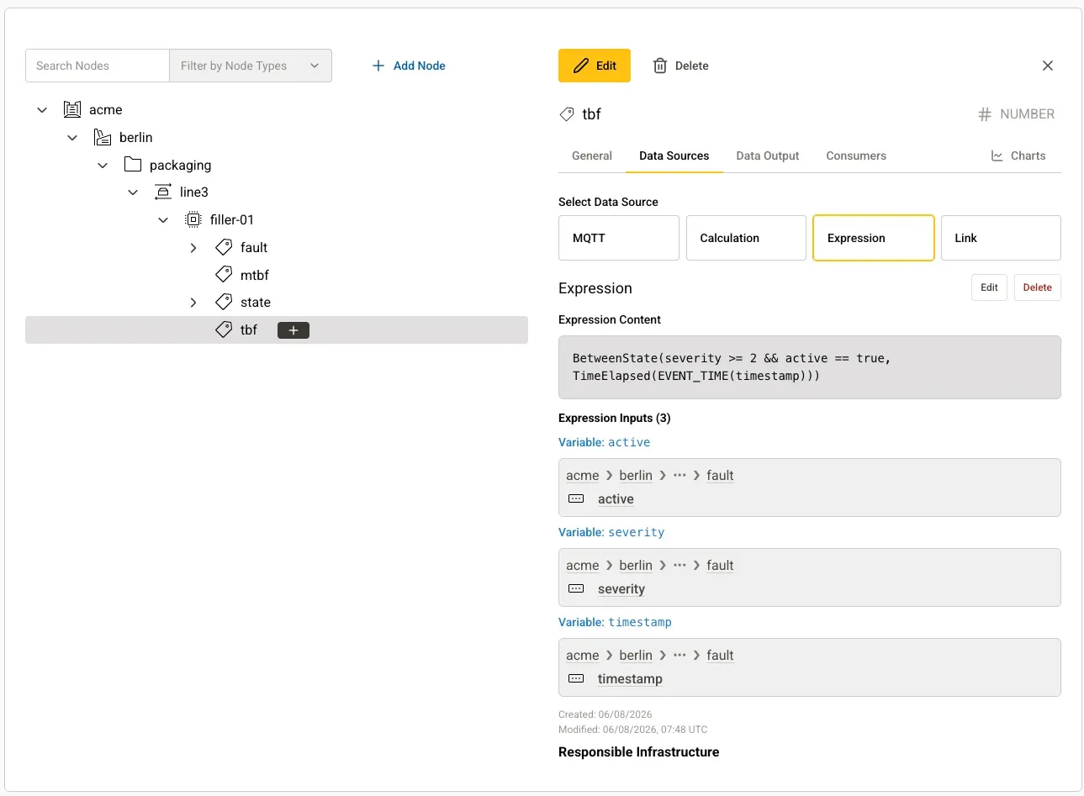Click the tag icon beside fault
This screenshot has width=1084, height=796.
[224, 247]
